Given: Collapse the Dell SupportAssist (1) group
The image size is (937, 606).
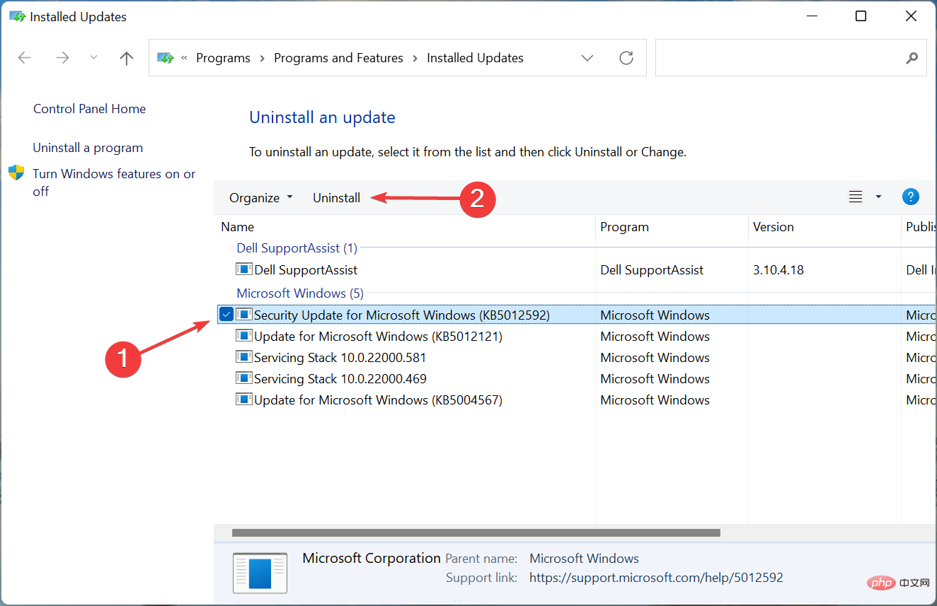Looking at the screenshot, I should pyautogui.click(x=297, y=248).
